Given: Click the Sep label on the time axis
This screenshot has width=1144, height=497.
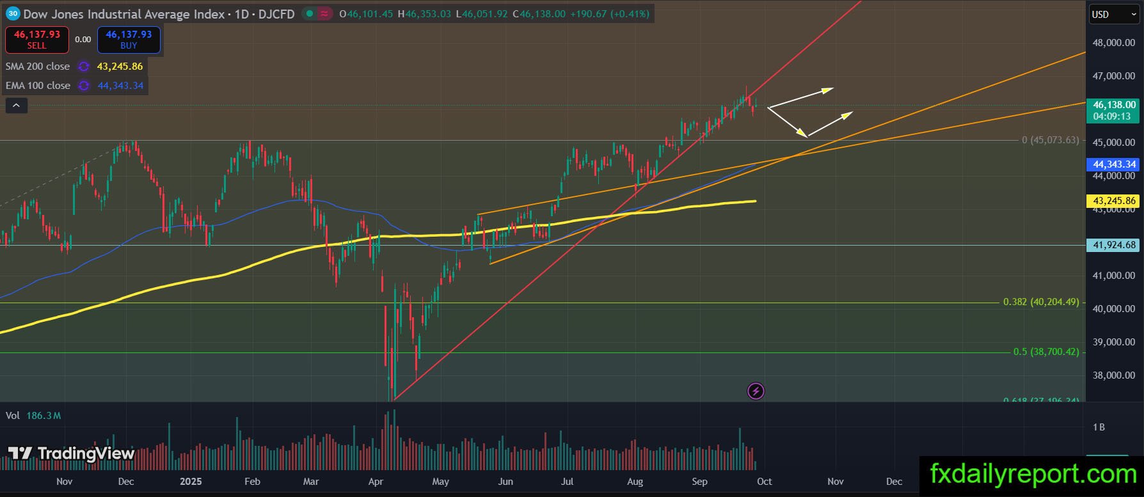Looking at the screenshot, I should [700, 482].
